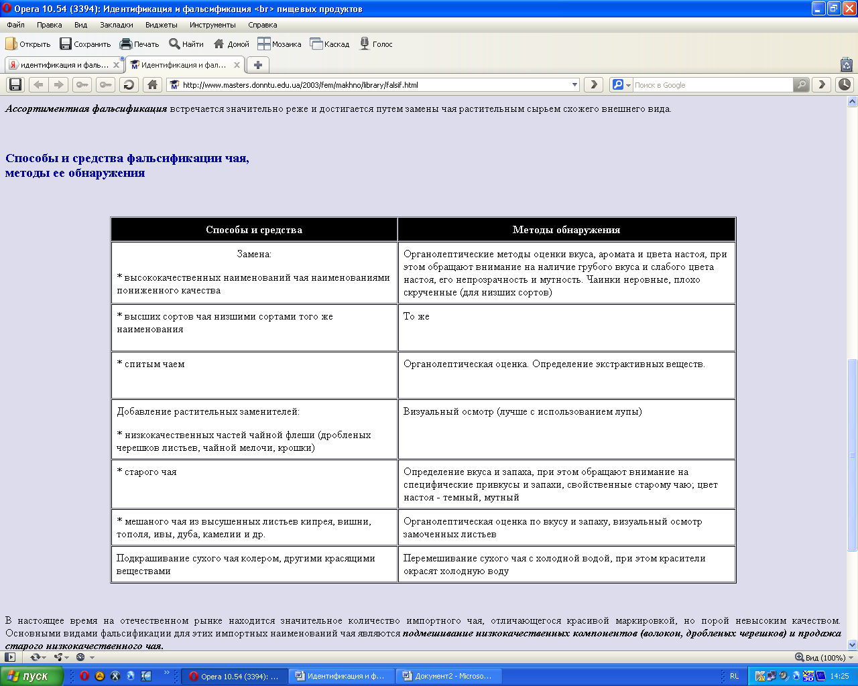
Task: Go back with the left arrow
Action: [x=38, y=85]
